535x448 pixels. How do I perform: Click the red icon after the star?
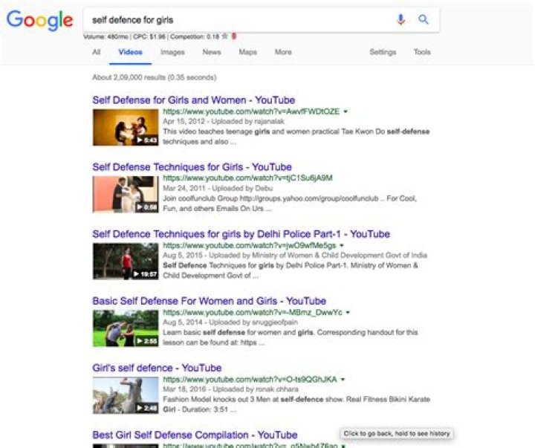[x=234, y=36]
